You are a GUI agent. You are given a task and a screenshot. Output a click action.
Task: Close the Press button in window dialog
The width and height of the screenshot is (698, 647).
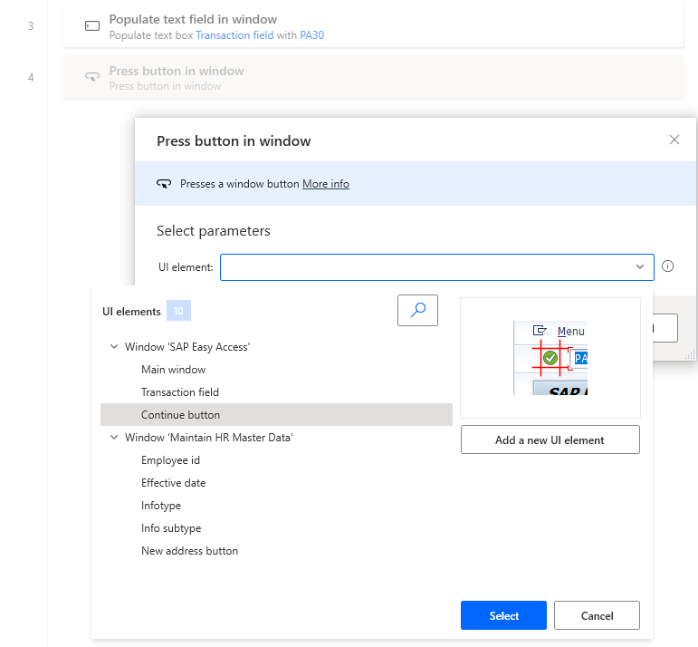pyautogui.click(x=674, y=140)
